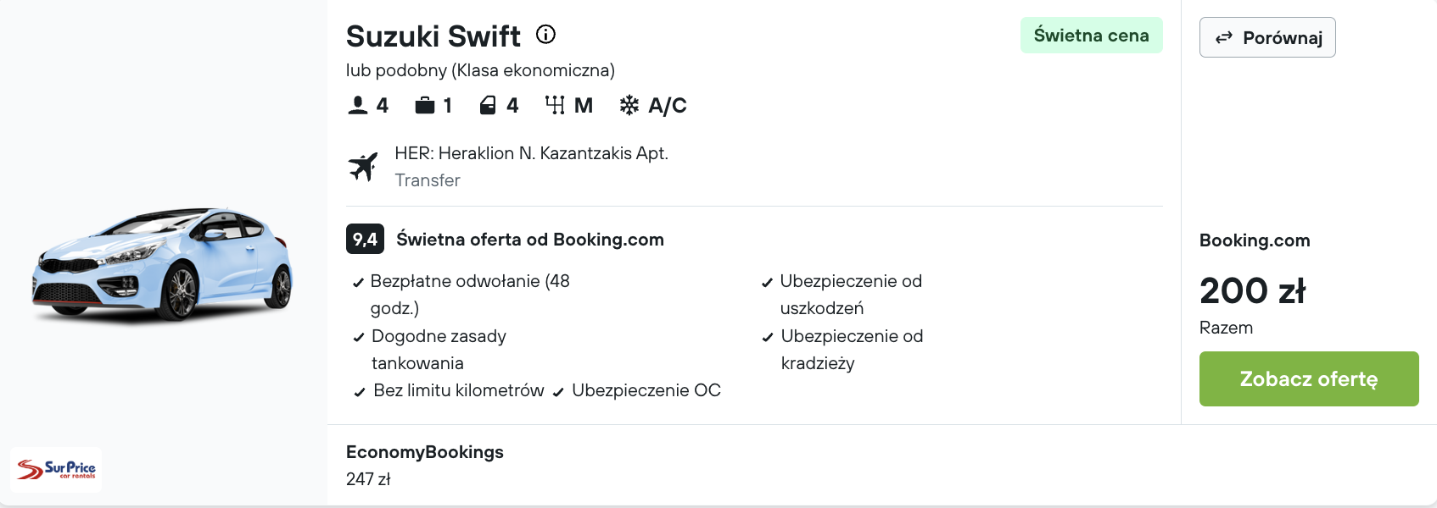The height and width of the screenshot is (508, 1437).
Task: Click the SurPrice car rentals logo
Action: pyautogui.click(x=56, y=469)
